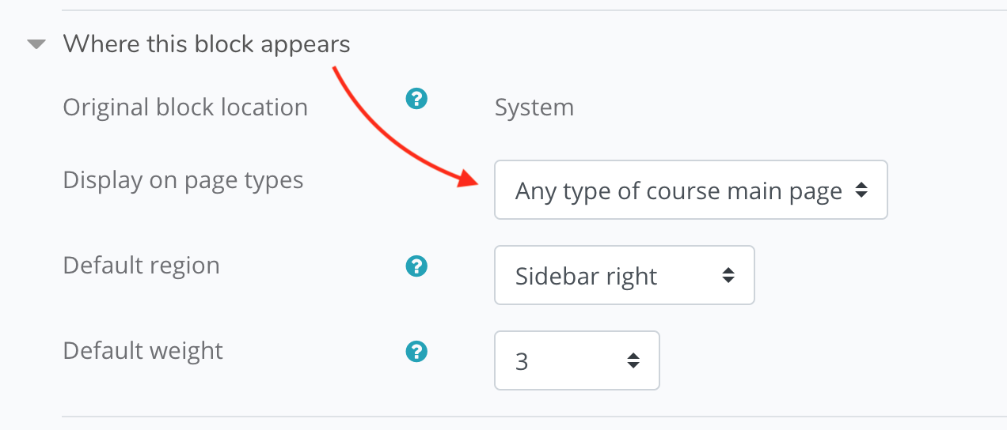Click the Display on page types label
The height and width of the screenshot is (430, 1007).
pos(183,181)
